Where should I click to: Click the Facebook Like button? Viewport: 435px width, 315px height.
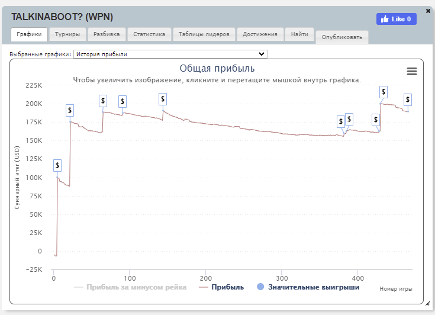coord(397,19)
